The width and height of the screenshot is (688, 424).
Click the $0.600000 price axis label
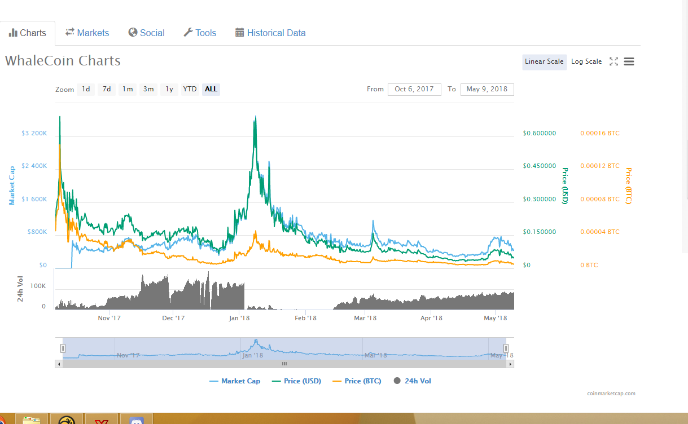coord(540,134)
